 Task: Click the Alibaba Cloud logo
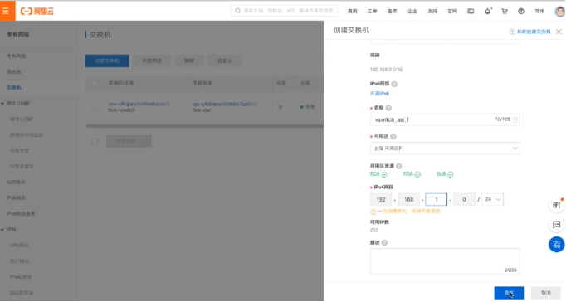[37, 11]
